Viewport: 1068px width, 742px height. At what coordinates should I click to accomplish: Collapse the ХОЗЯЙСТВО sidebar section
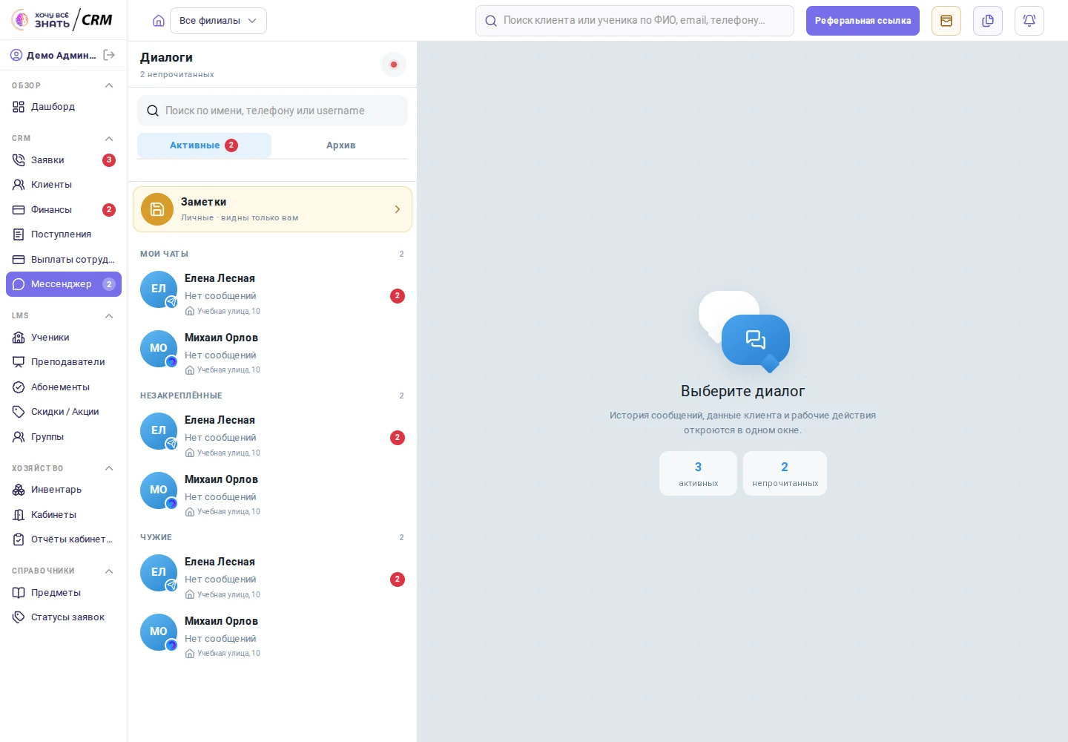click(109, 468)
